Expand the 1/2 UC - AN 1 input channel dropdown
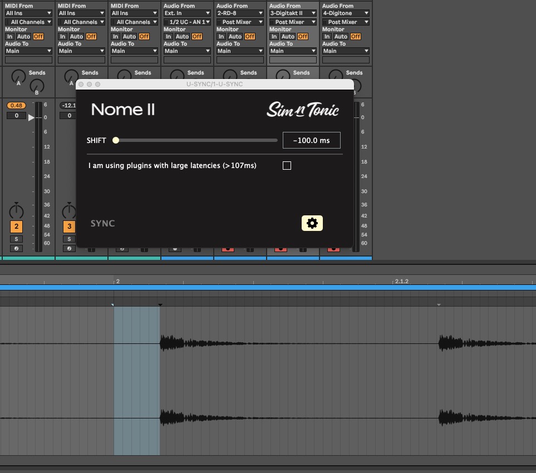Viewport: 536px width, 473px height. [x=187, y=22]
